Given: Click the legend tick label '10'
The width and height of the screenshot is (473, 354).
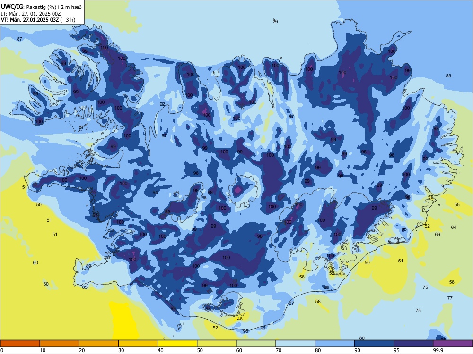Looking at the screenshot, I should (43, 350).
